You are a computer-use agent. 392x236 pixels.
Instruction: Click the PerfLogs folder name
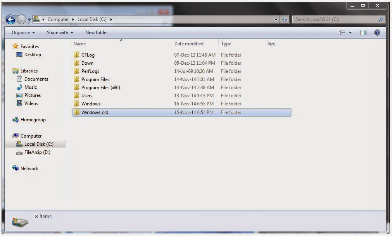pyautogui.click(x=90, y=71)
